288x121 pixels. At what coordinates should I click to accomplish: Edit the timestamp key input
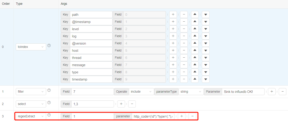91,79
